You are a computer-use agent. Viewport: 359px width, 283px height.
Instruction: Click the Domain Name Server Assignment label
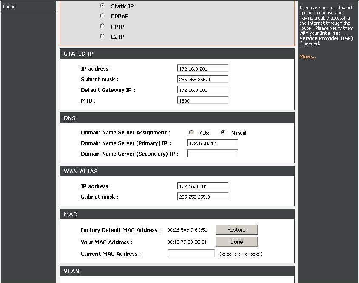click(x=125, y=133)
